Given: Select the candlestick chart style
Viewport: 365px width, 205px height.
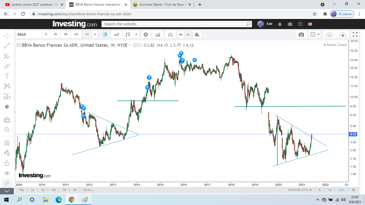Looking at the screenshot, I should [105, 34].
